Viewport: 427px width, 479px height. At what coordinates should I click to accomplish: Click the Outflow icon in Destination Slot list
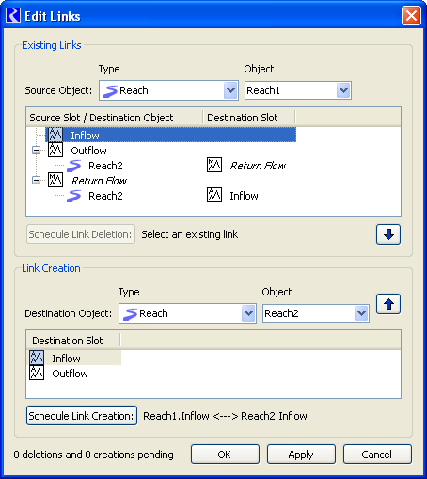coord(37,373)
